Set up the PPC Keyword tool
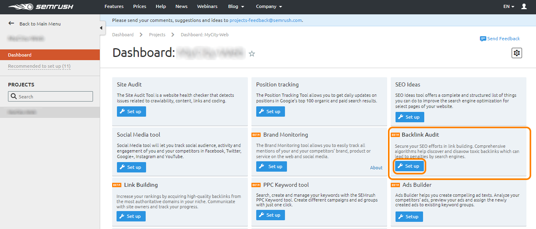Viewport: 536px width, 229px height. (x=271, y=215)
